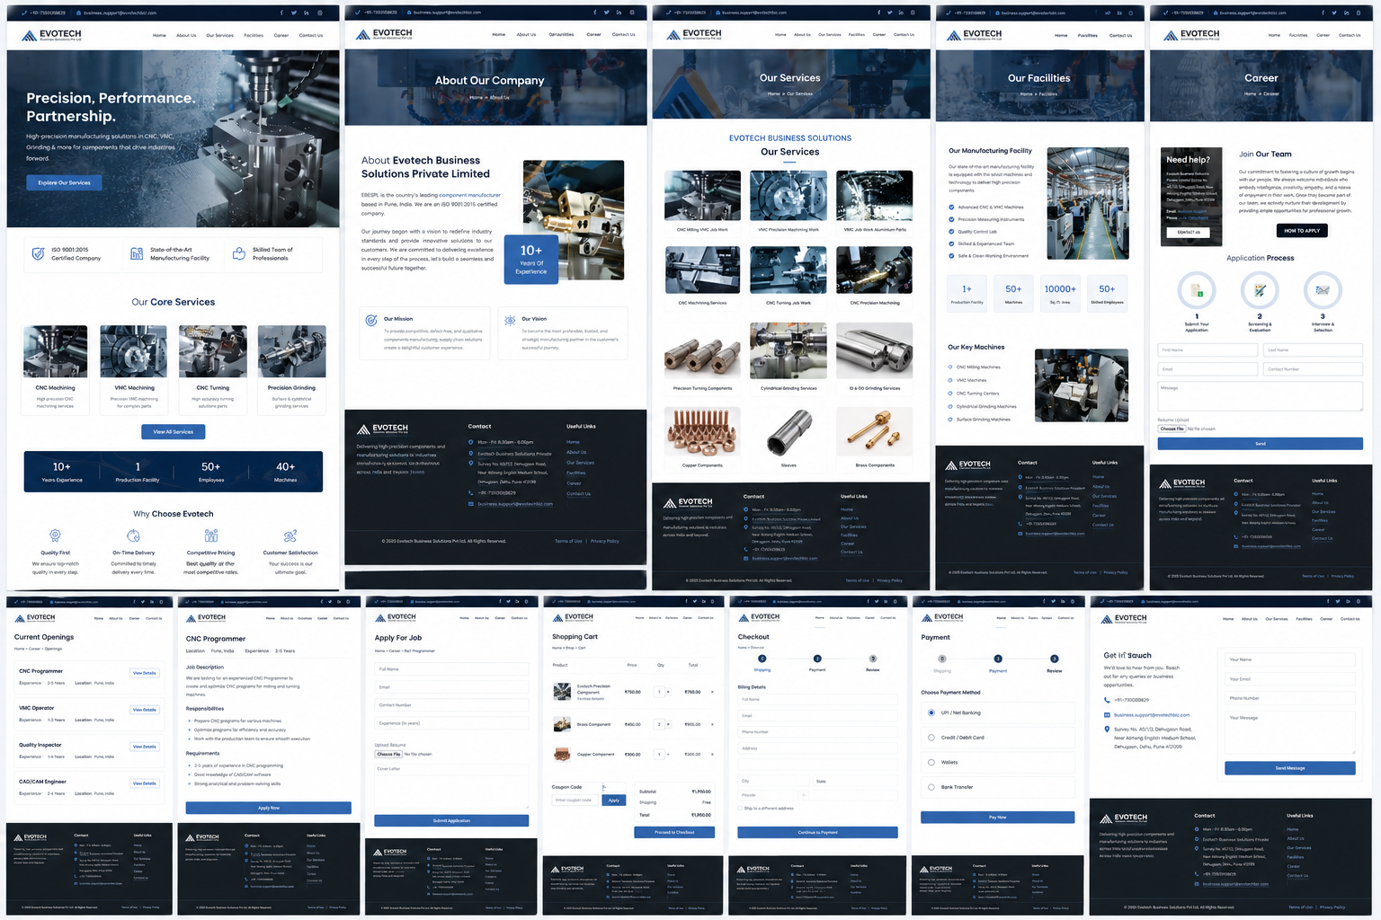
Task: Click the Competitive Pricing icon
Action: (x=211, y=535)
